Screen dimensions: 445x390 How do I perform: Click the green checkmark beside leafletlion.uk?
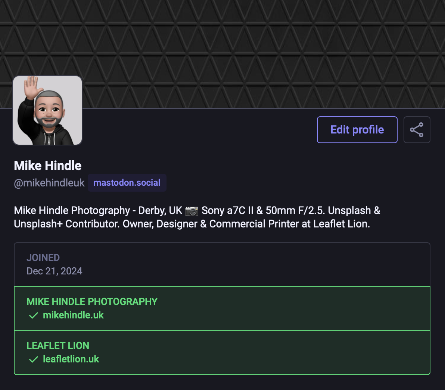[34, 359]
